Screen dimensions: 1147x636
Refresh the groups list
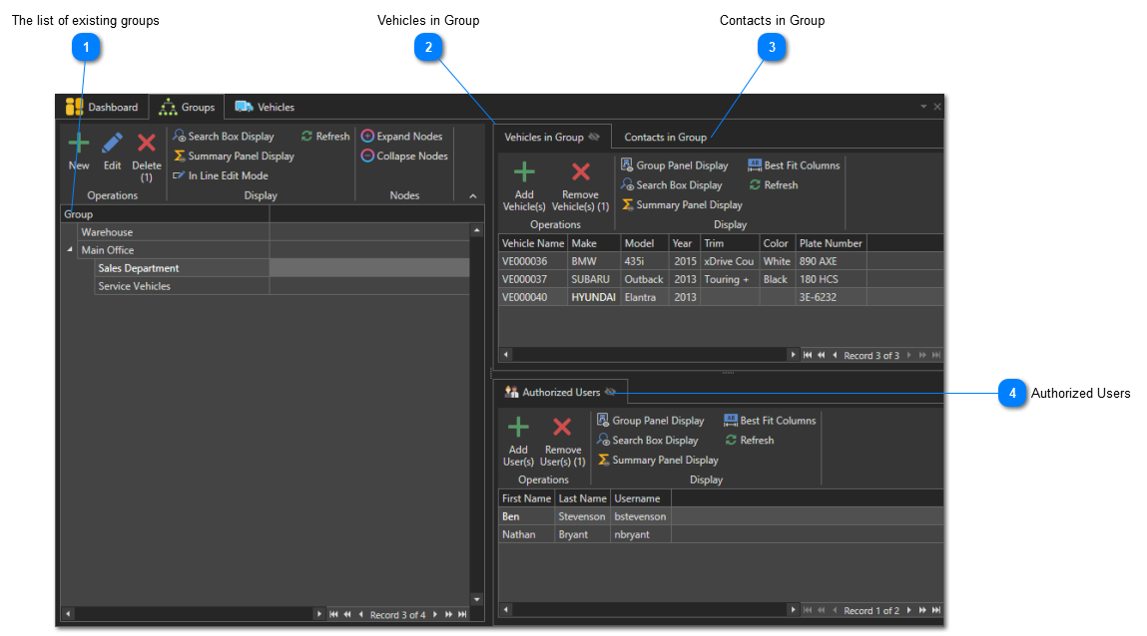(325, 137)
